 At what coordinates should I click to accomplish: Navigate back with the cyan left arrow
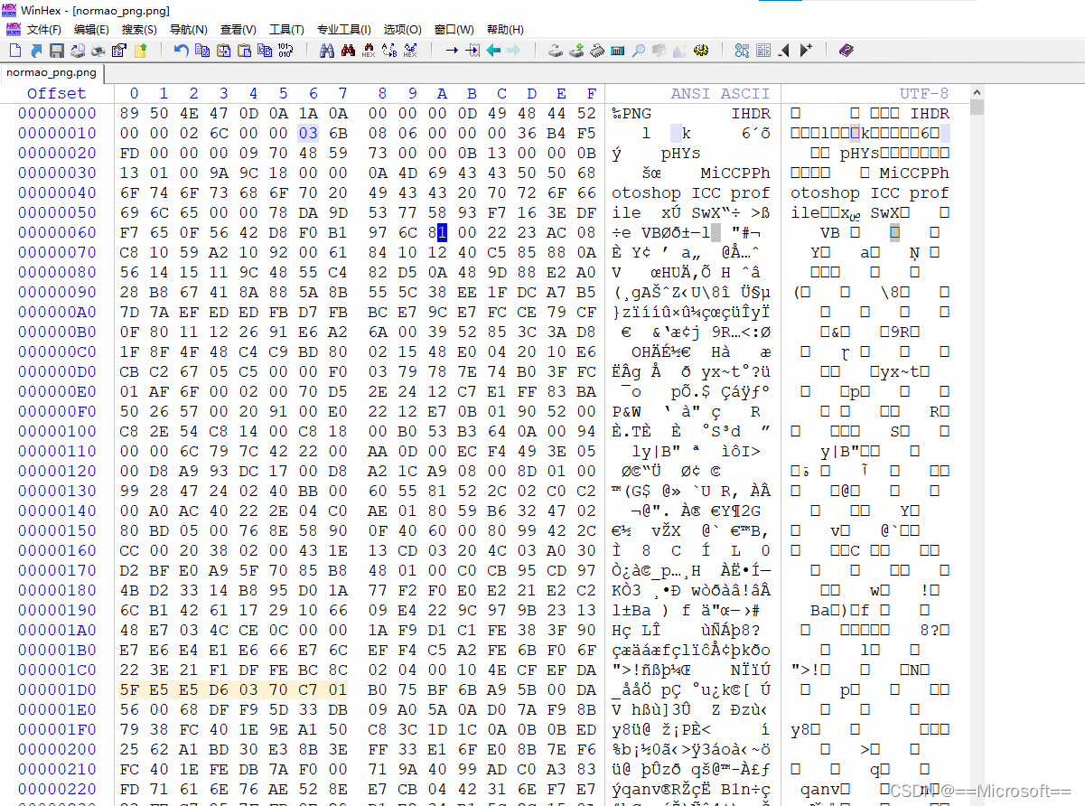(x=493, y=51)
